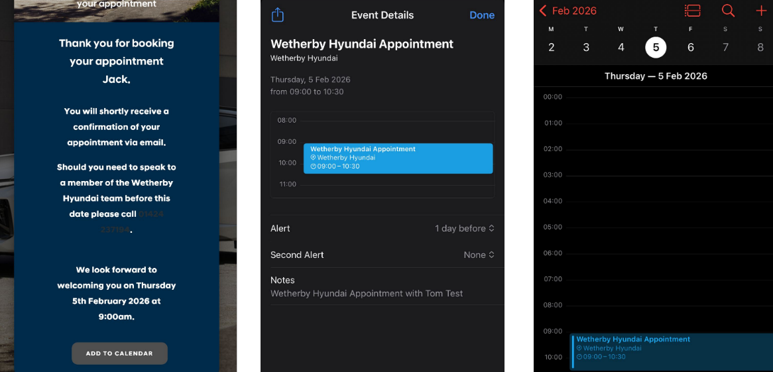Select highlighted Thursday 5 date
The image size is (773, 372).
[656, 47]
